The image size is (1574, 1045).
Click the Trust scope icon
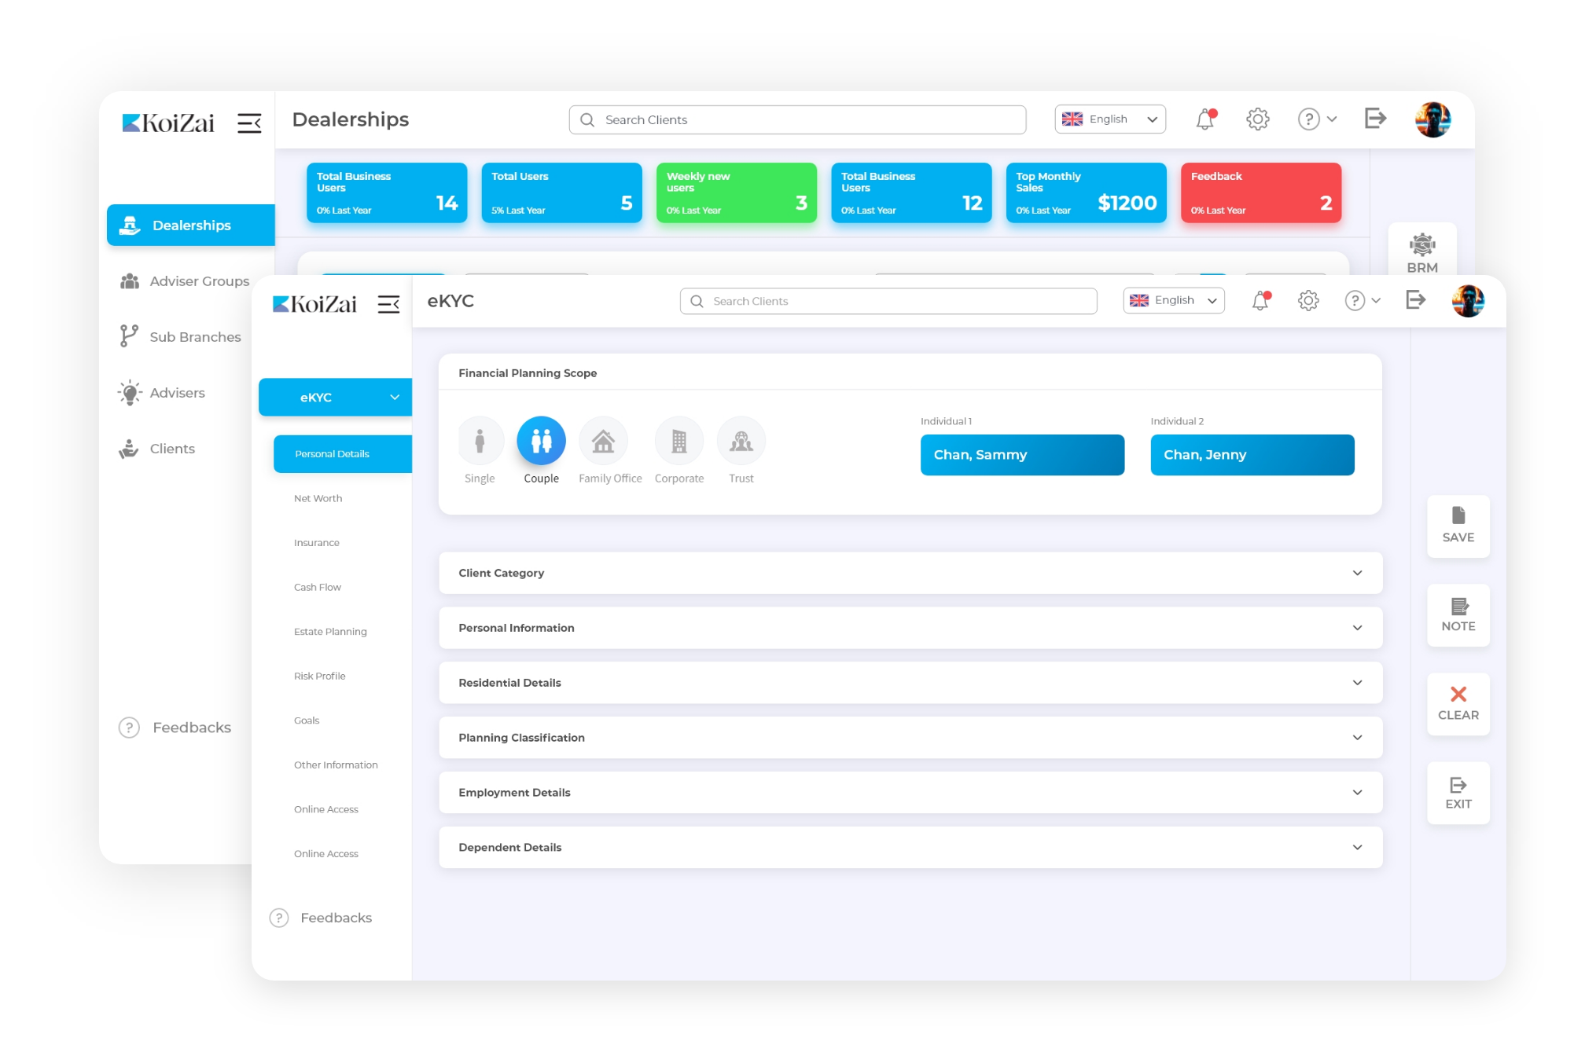[x=741, y=441]
